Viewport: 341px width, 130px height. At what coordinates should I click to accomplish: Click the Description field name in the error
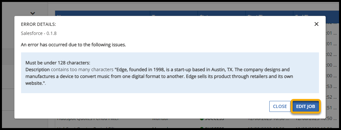(x=38, y=70)
